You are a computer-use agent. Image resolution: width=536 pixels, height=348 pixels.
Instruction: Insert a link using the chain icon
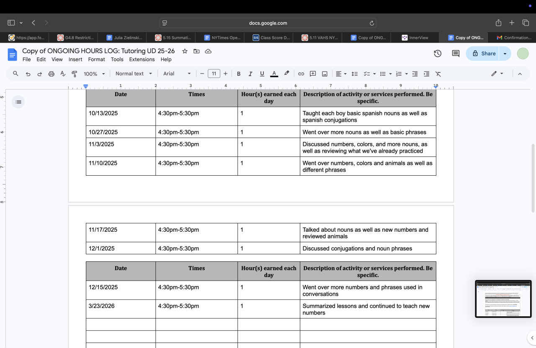pyautogui.click(x=301, y=74)
